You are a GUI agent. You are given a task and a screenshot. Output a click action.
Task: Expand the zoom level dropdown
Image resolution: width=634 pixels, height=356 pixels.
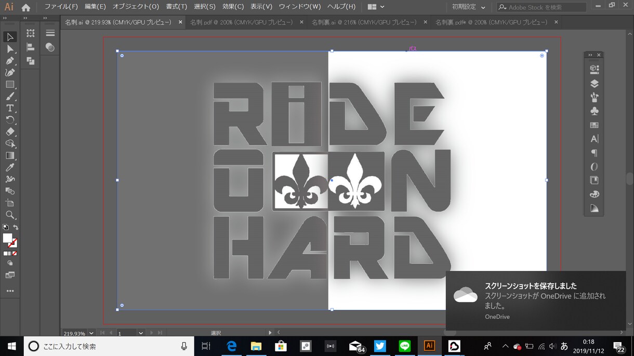click(x=91, y=333)
